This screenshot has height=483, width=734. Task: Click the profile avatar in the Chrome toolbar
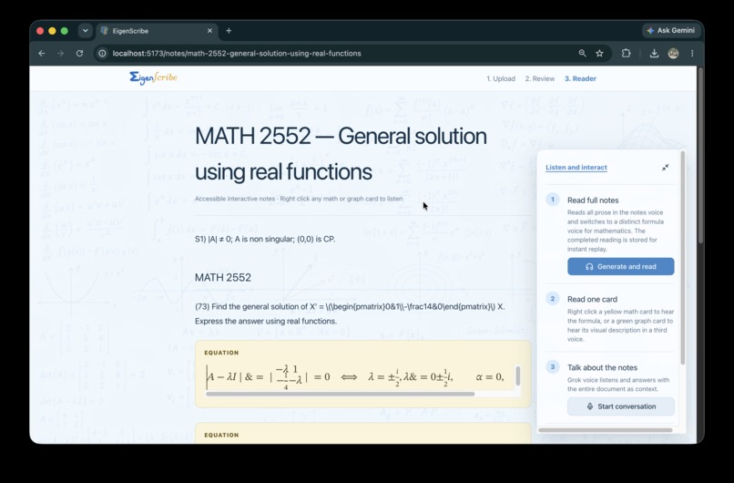point(673,54)
